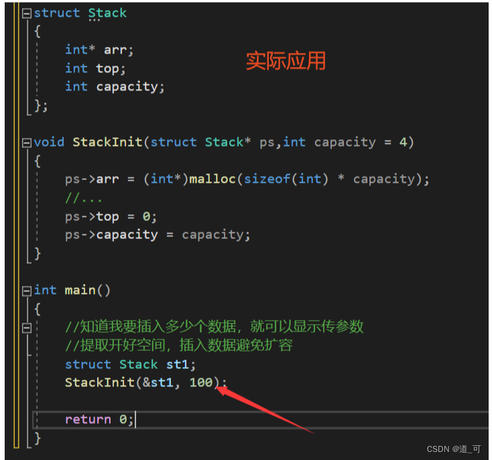
Task: Click the 'StackInit(&st1, 100);' call
Action: click(145, 382)
